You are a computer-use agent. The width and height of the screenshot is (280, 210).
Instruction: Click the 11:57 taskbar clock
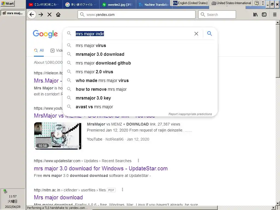pyautogui.click(x=13, y=196)
